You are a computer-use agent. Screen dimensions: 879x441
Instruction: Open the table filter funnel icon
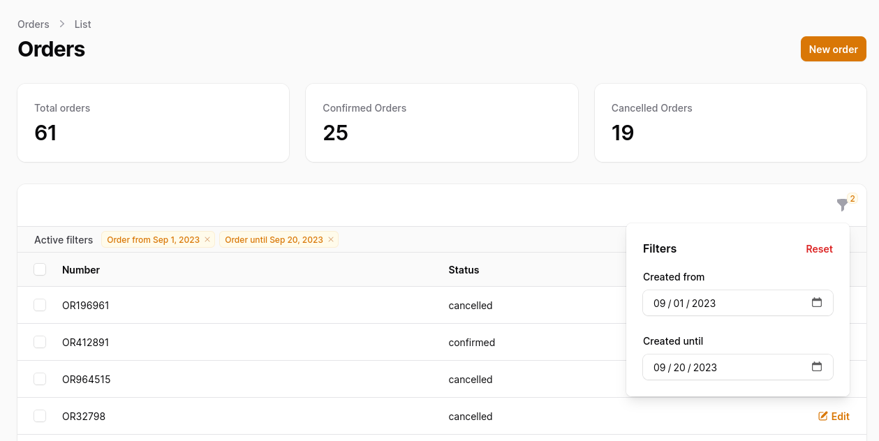tap(842, 205)
